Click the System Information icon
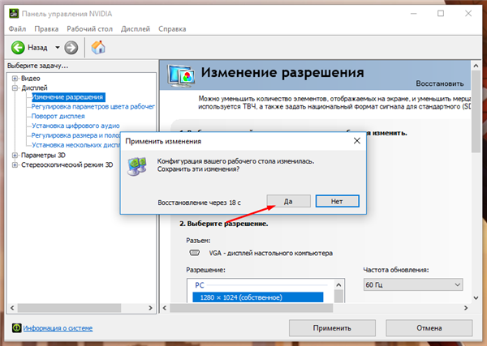 16,327
